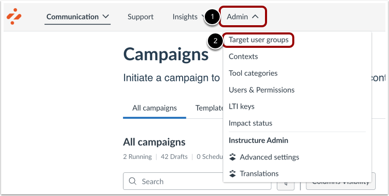Open Translations item
The height and width of the screenshot is (196, 389).
(x=259, y=174)
